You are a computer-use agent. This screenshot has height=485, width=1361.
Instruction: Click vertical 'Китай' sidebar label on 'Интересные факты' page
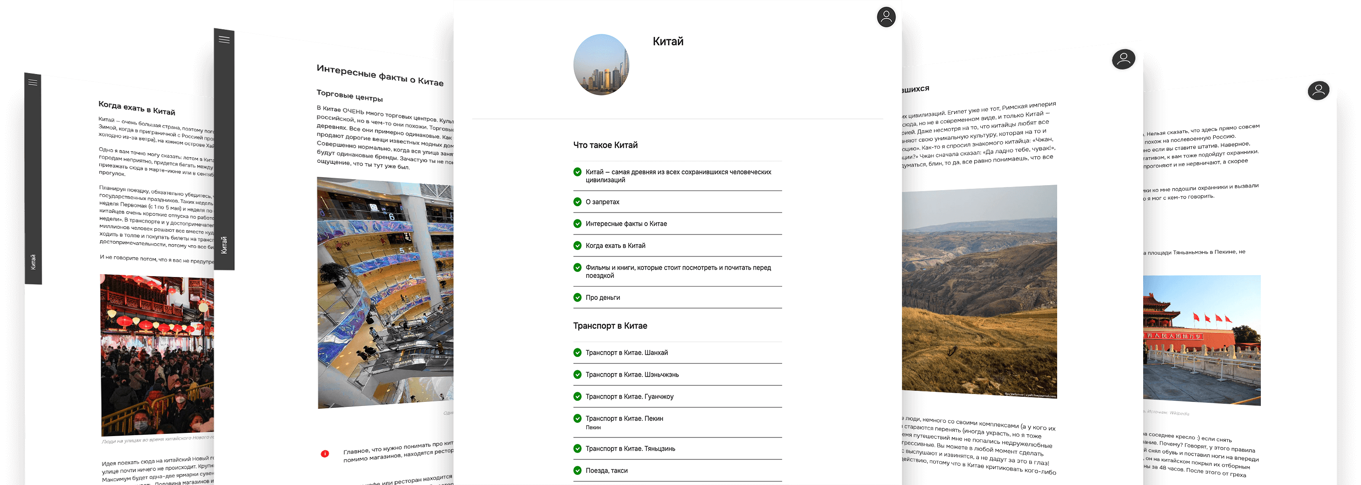[x=224, y=245]
